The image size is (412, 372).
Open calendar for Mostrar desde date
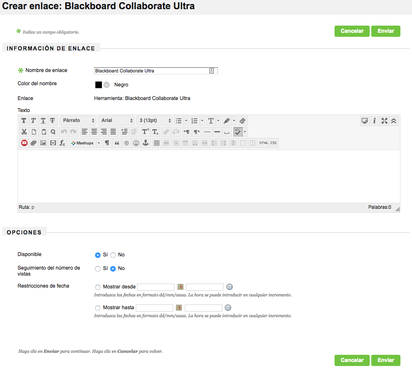pos(180,287)
